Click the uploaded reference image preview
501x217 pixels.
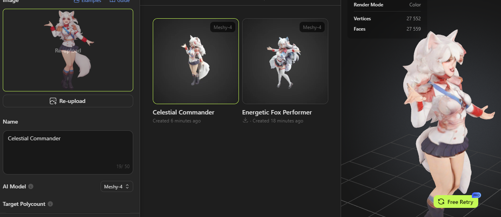click(x=68, y=50)
